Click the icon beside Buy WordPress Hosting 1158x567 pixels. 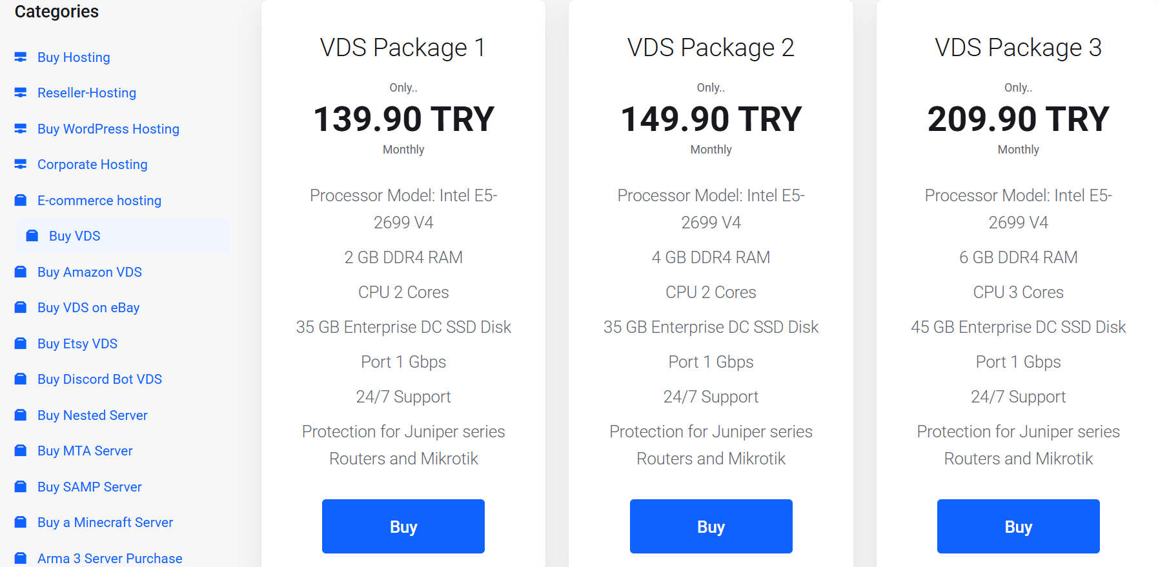point(21,129)
